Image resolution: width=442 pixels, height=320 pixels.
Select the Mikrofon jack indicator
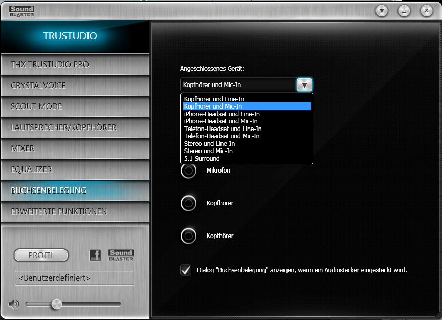point(188,170)
